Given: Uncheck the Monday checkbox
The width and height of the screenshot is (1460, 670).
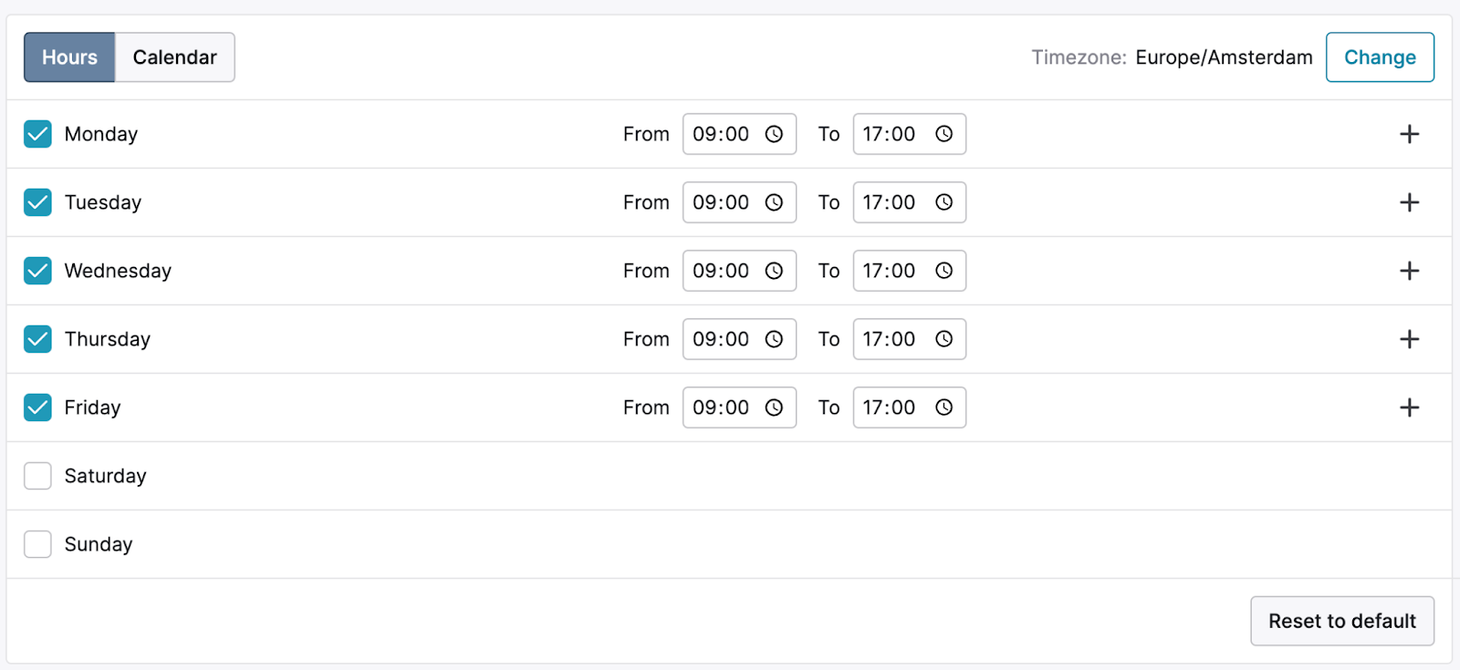Looking at the screenshot, I should pyautogui.click(x=37, y=134).
